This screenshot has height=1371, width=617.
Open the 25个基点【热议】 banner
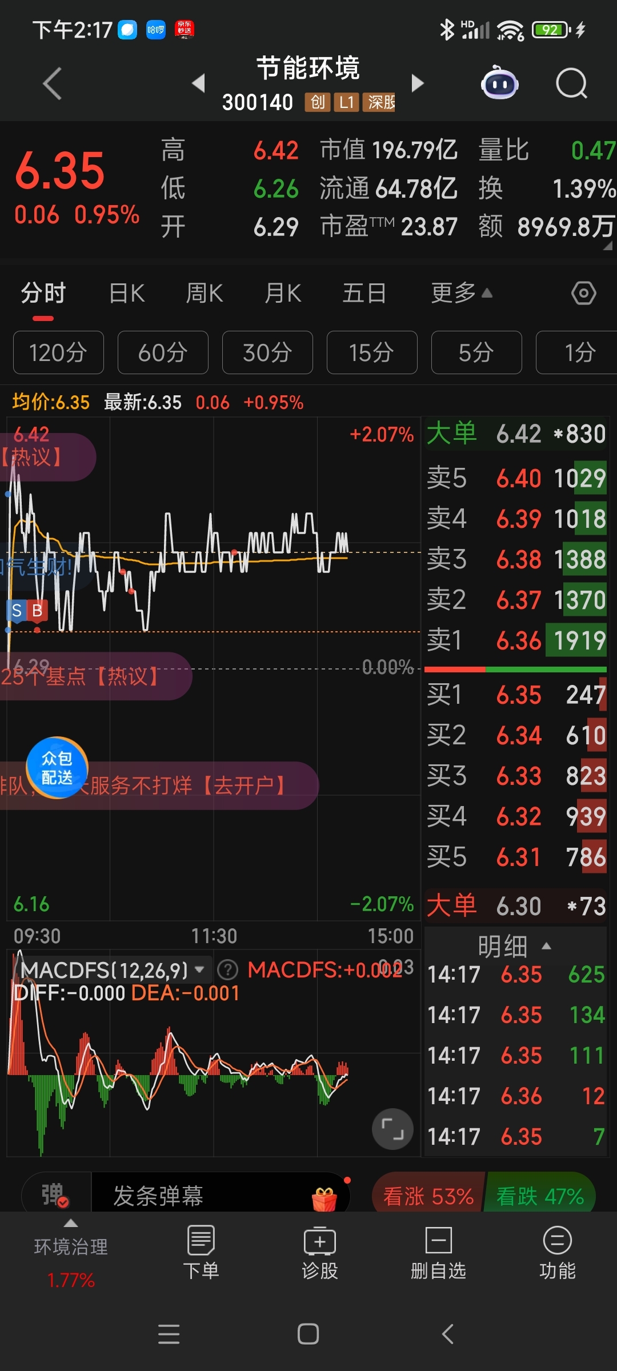coord(96,676)
